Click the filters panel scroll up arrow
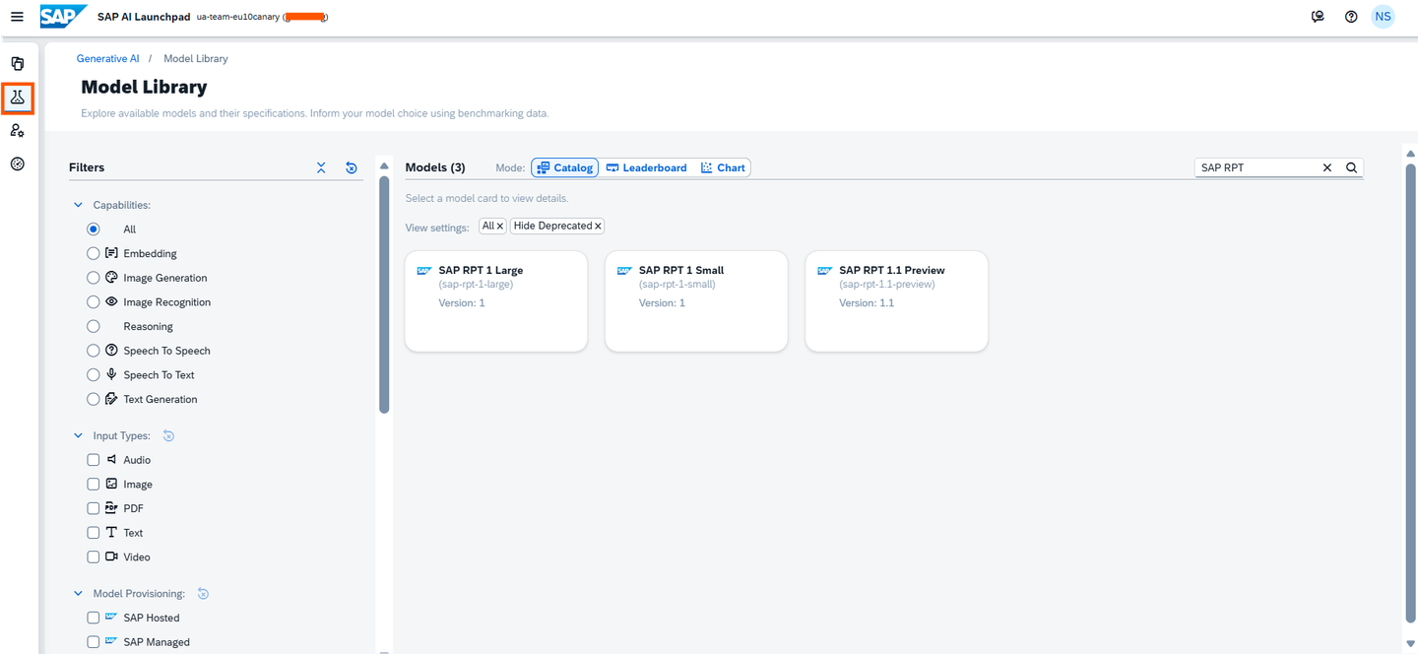The image size is (1418, 654). [x=384, y=164]
